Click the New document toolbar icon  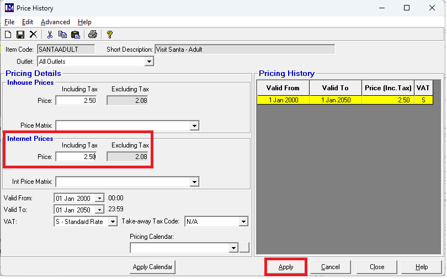pyautogui.click(x=8, y=35)
